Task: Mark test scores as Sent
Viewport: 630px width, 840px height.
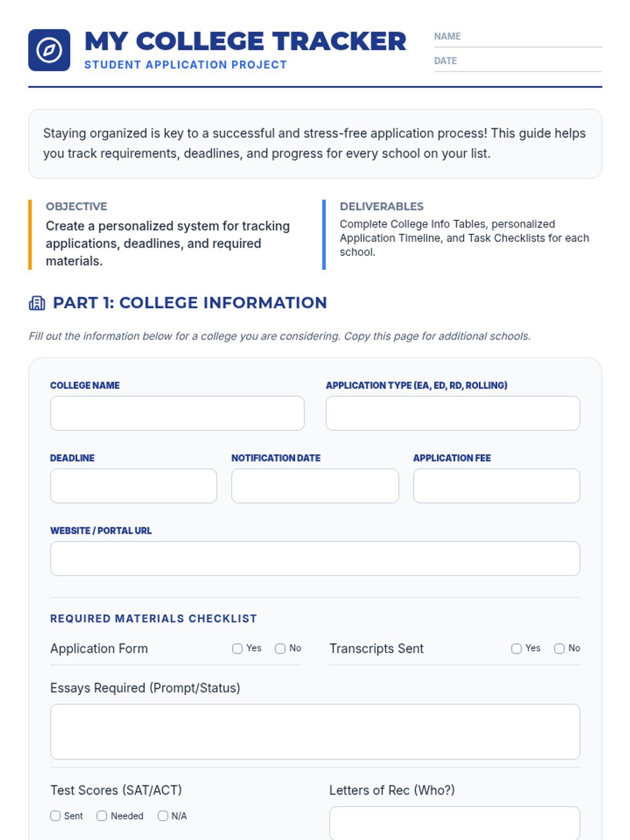Action: click(56, 815)
